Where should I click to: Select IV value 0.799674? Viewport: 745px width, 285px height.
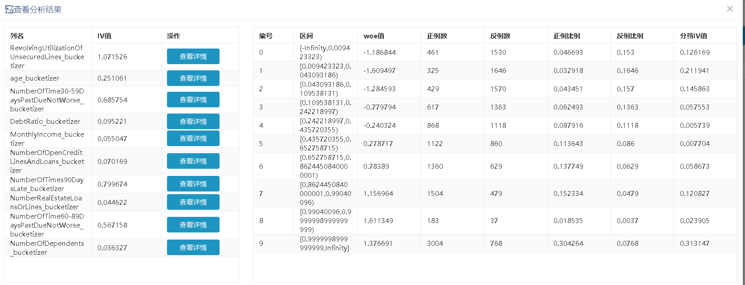coord(112,184)
